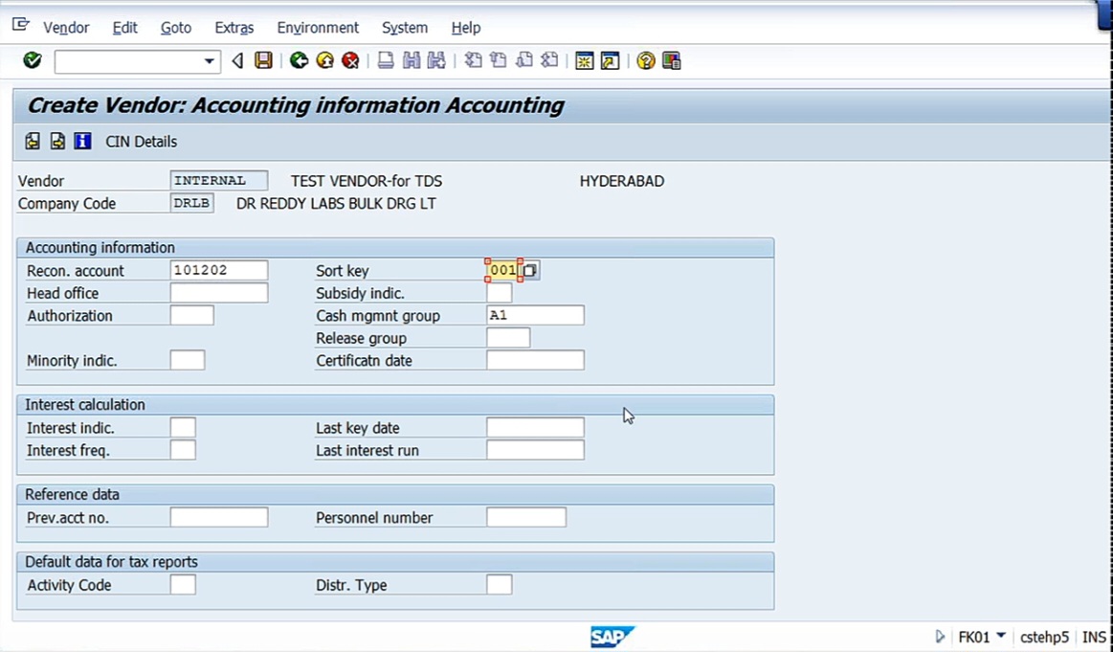Click the Find binoculars icon
The image size is (1113, 652).
[411, 60]
